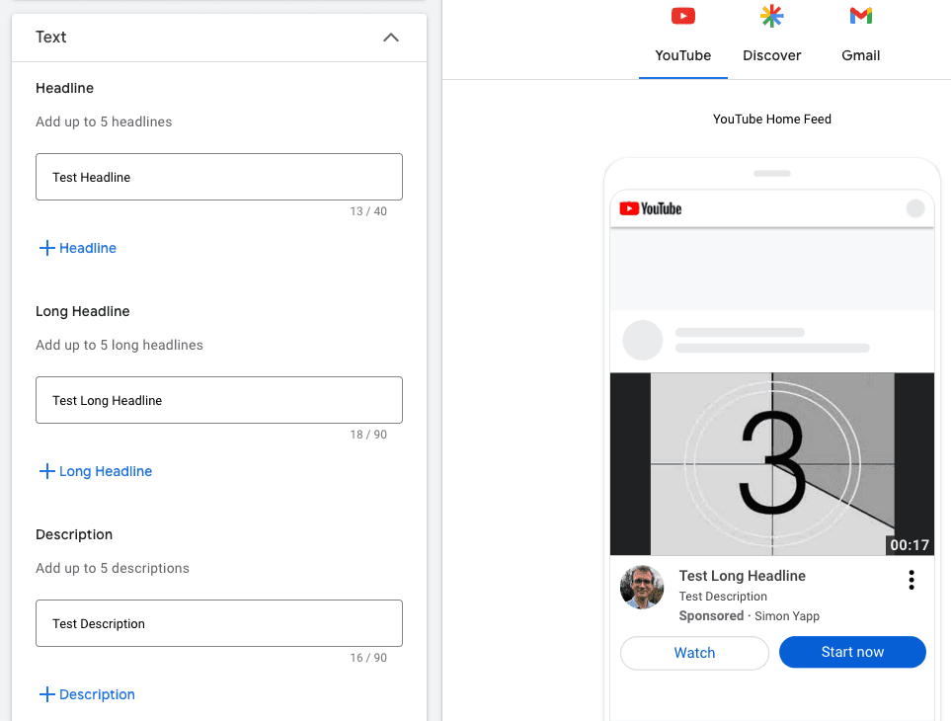The image size is (951, 721).
Task: Add another Long Headline
Action: point(95,471)
